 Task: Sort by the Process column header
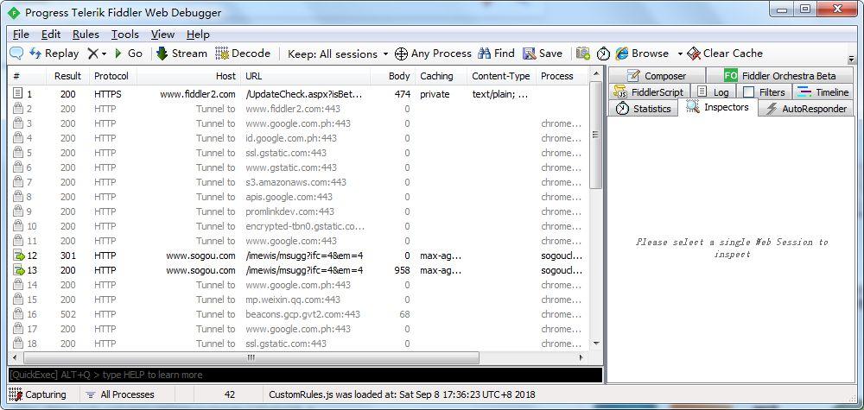pyautogui.click(x=562, y=76)
